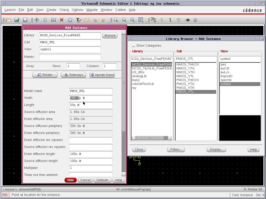The height and width of the screenshot is (199, 266).
Task: Click the Save floppy disk icon
Action: pyautogui.click(x=25, y=20)
